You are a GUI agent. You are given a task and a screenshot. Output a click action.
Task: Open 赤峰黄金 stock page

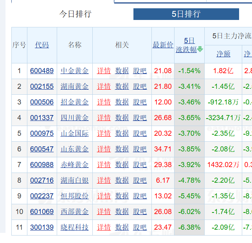75,165
